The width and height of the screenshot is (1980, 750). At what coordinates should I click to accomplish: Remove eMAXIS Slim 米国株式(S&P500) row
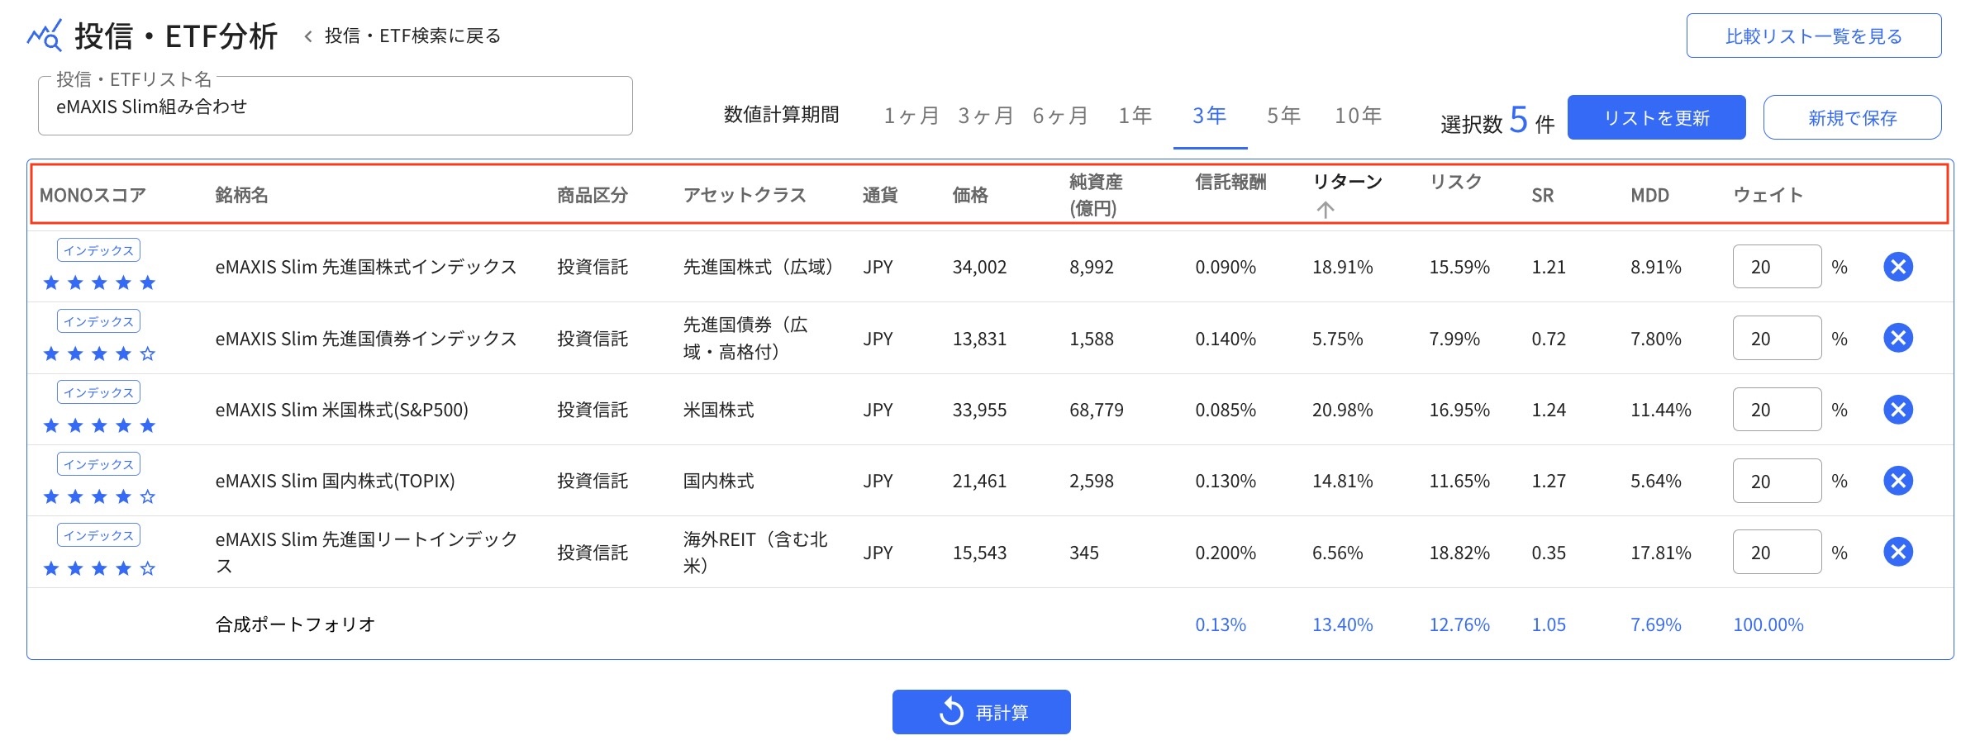(x=1898, y=410)
